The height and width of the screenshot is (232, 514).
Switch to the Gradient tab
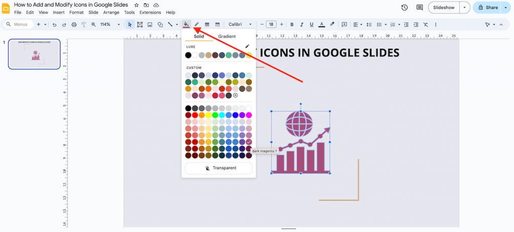coord(227,36)
